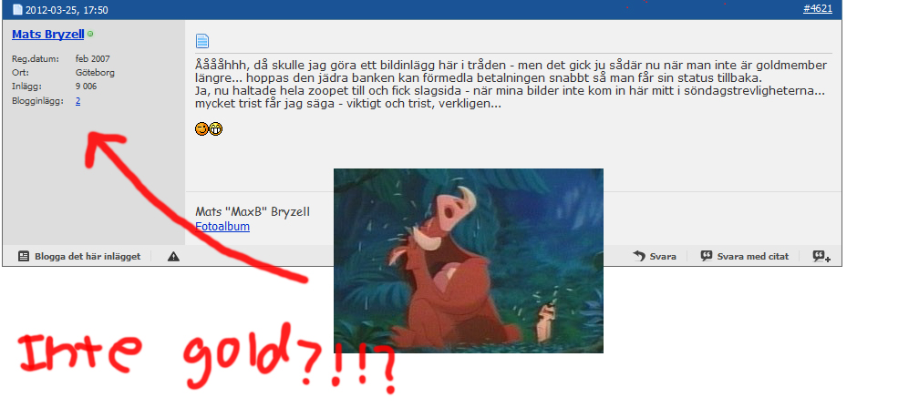Click the Göteborg location text
Image resolution: width=919 pixels, height=408 pixels.
(x=95, y=73)
